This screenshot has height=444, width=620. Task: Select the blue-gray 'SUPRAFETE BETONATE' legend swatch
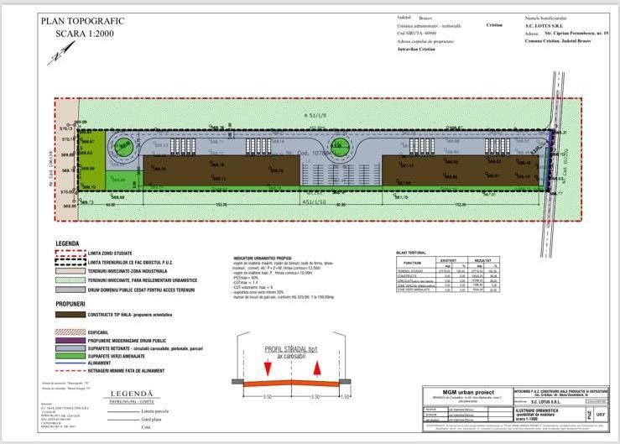[x=70, y=348]
